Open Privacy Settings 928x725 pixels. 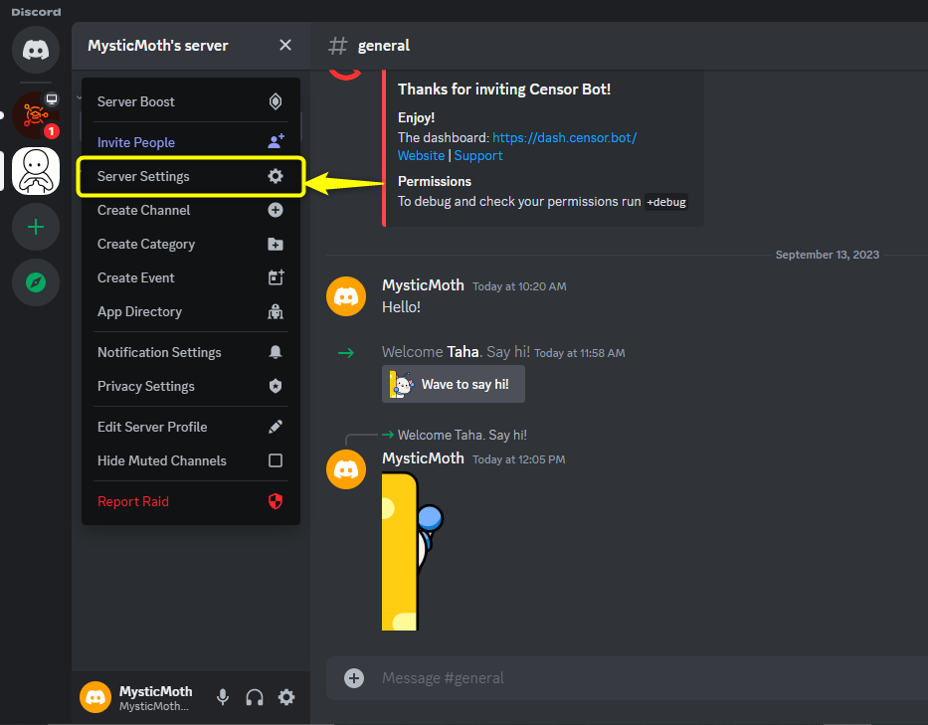(191, 386)
